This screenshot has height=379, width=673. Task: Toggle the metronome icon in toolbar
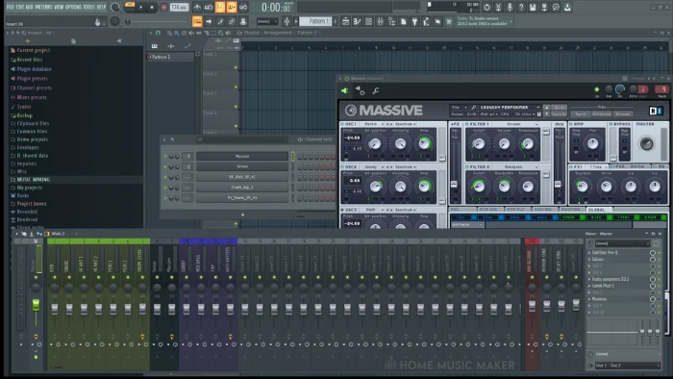[197, 8]
